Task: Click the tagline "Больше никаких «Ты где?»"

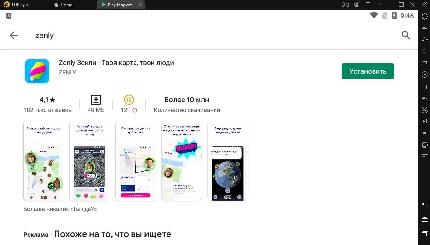Action: (x=60, y=209)
